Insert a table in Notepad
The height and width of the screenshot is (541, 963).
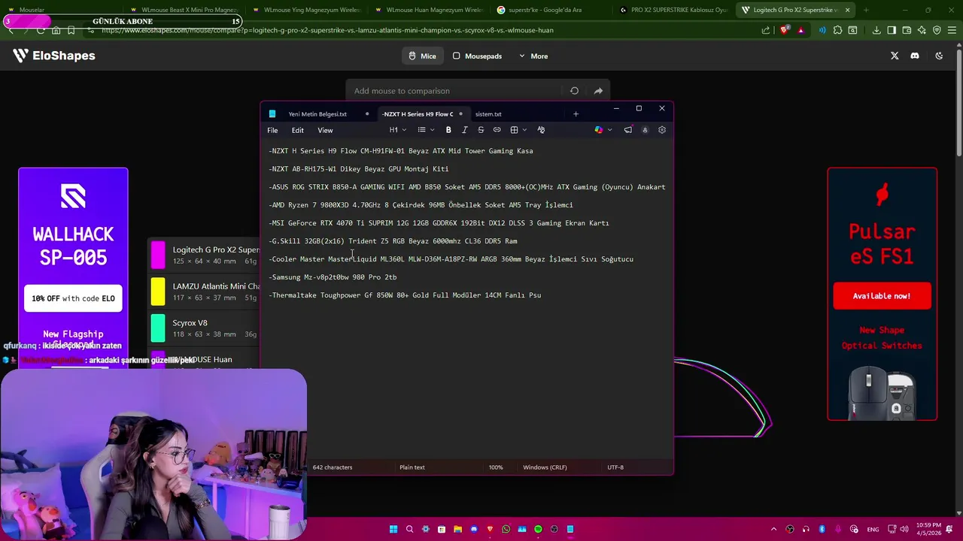coord(514,130)
